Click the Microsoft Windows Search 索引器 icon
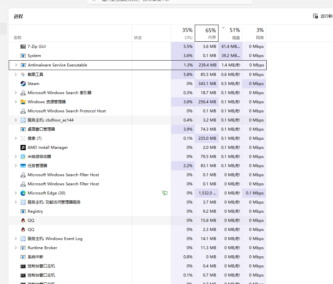333x284 pixels. tap(23, 93)
